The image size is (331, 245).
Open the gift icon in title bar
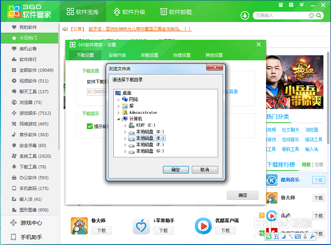(280, 5)
